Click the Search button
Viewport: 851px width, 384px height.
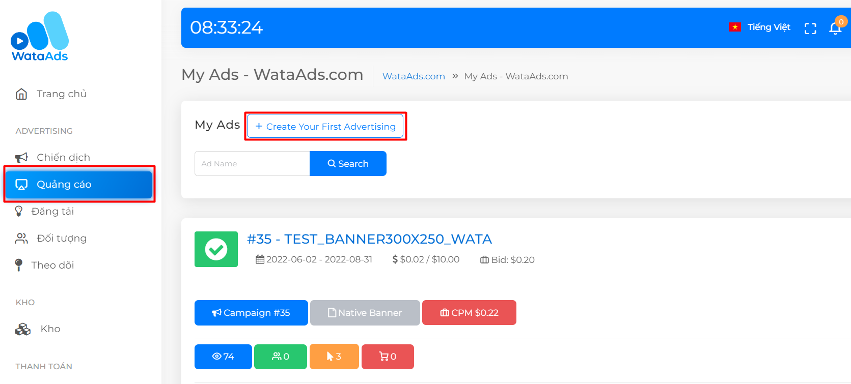tap(348, 164)
